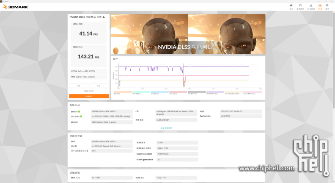Viewport: 335px width, 183px height.
Task: Toggle the black CPU utilization legend
Action: tap(197, 93)
